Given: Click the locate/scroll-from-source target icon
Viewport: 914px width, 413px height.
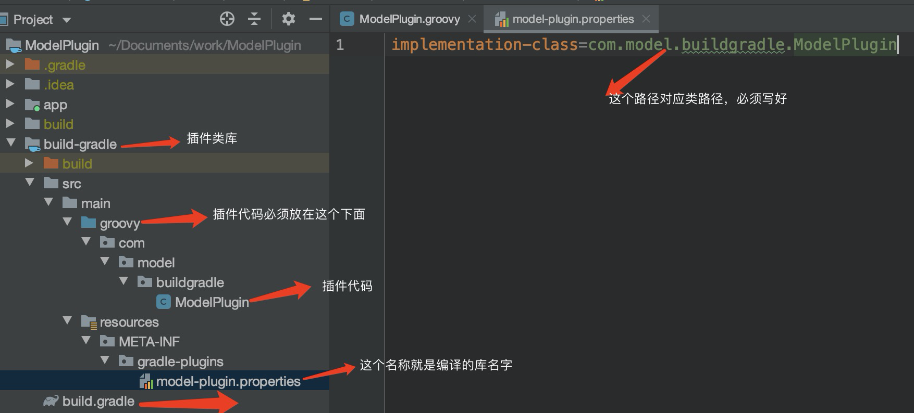Looking at the screenshot, I should click(227, 19).
